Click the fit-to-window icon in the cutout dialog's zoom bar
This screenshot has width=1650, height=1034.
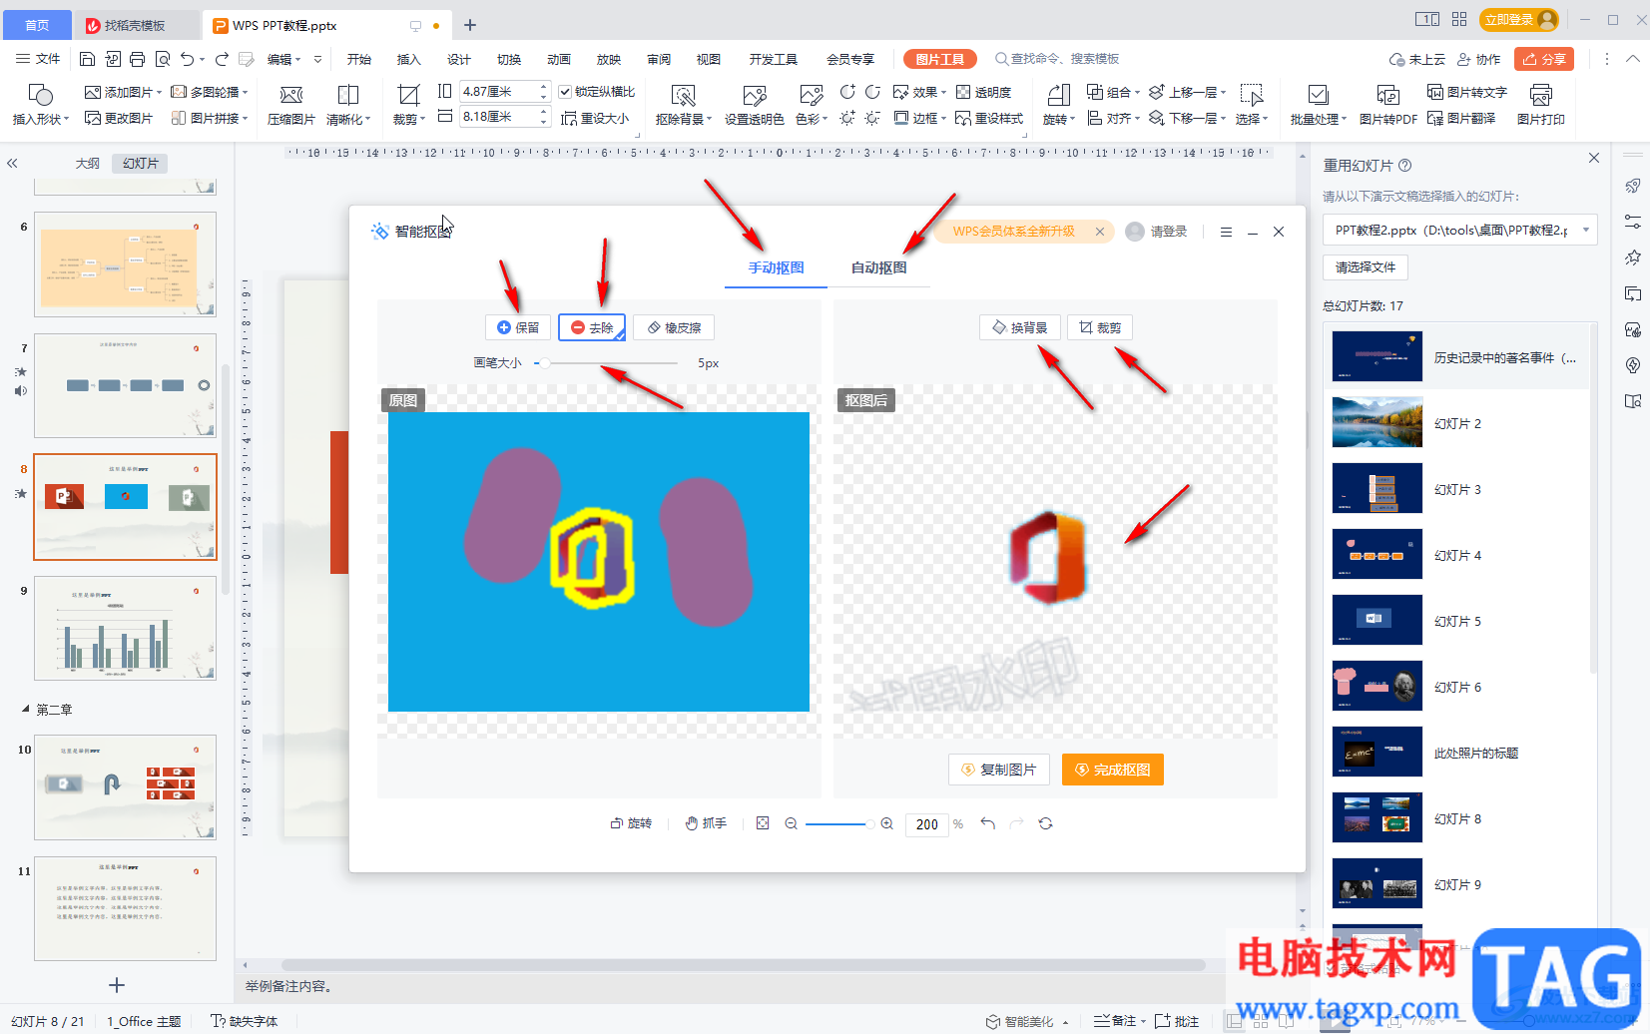click(763, 823)
